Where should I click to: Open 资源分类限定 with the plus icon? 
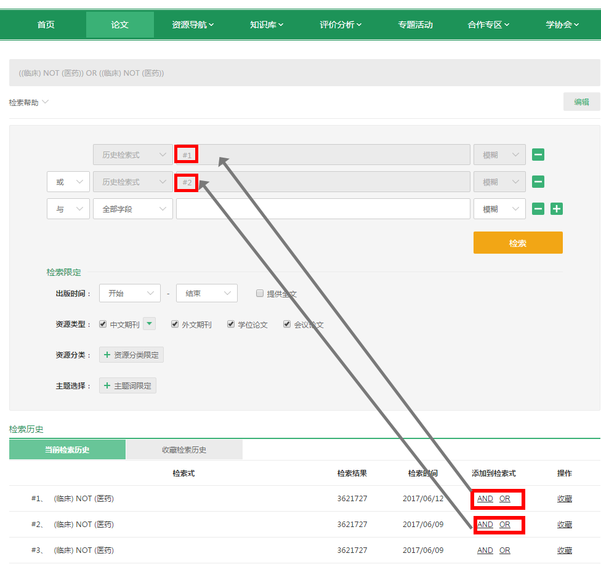pos(131,355)
